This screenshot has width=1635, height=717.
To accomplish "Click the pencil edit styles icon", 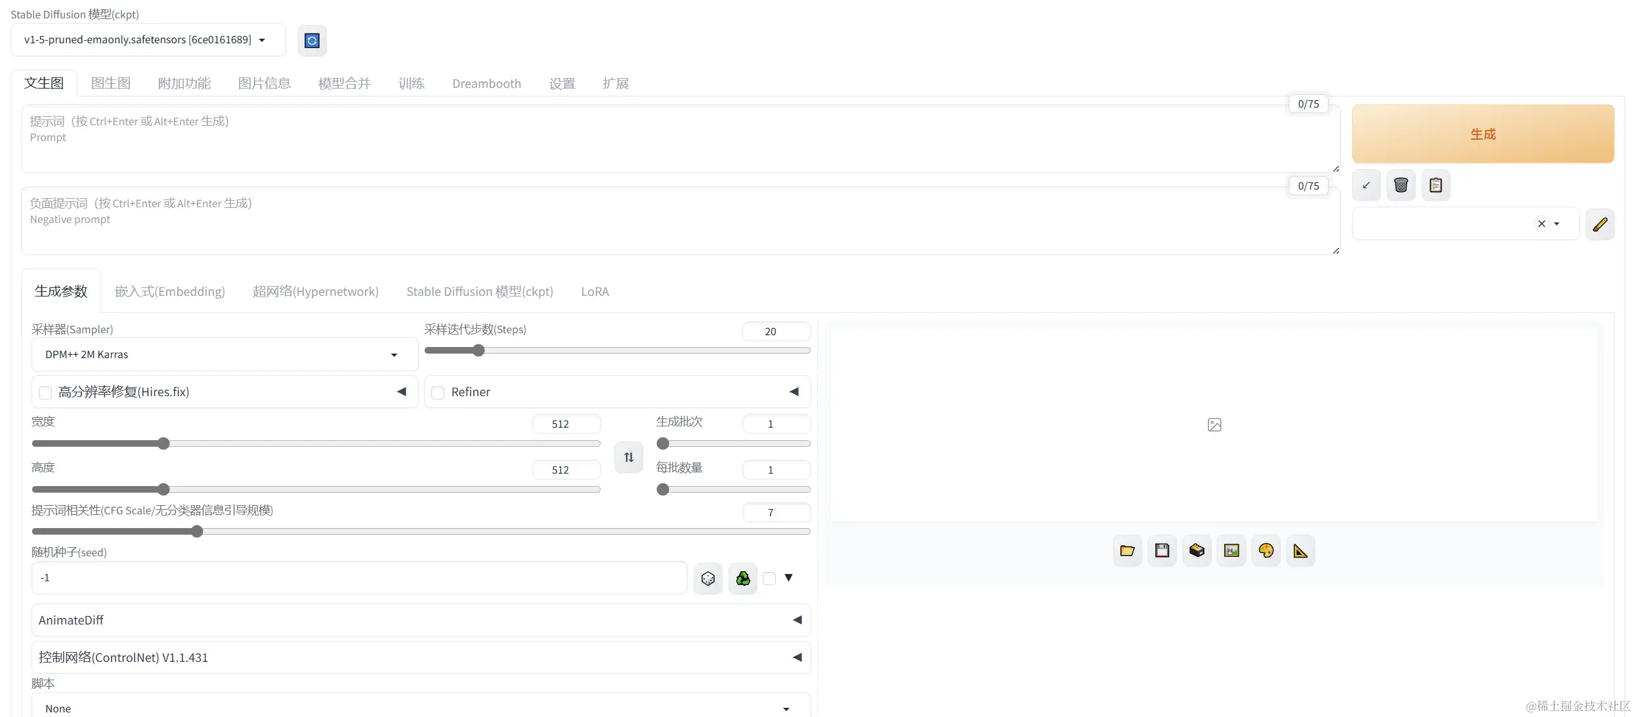I will pos(1600,224).
